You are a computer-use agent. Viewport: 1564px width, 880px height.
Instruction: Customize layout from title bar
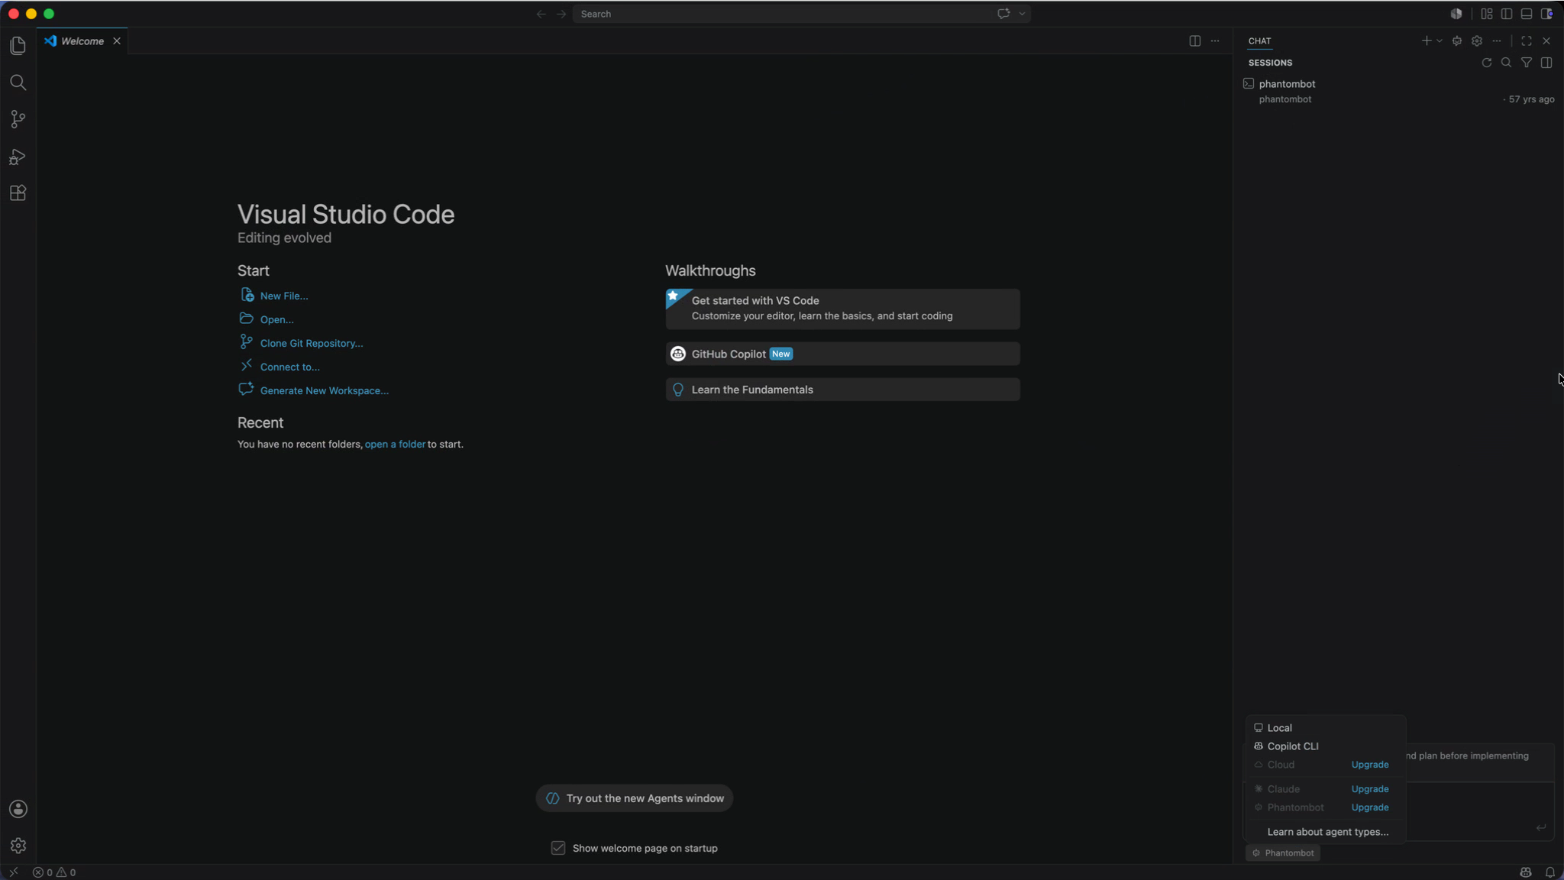[x=1487, y=14]
